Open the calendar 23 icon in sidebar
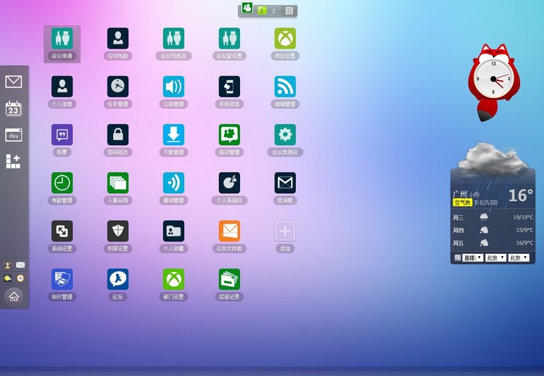 [14, 109]
